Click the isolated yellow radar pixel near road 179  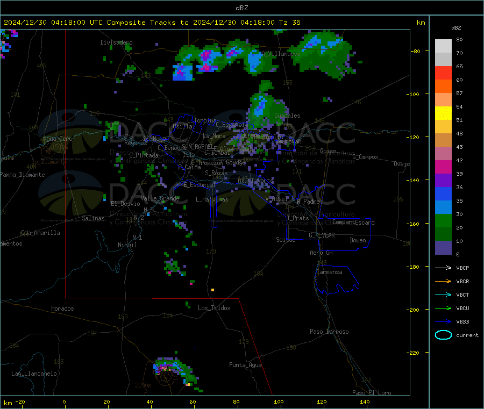212,290
